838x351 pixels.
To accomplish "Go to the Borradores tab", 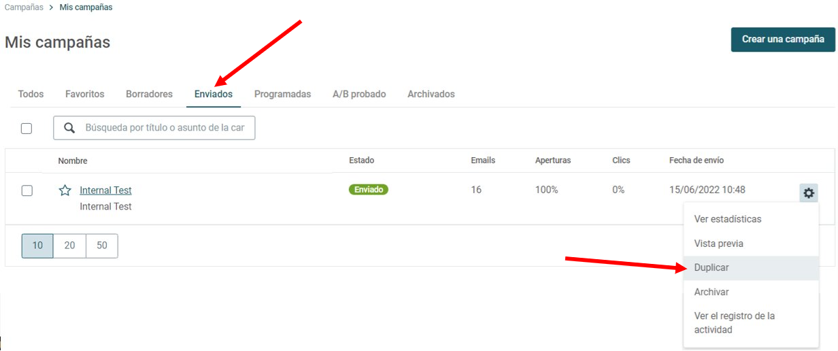I will 149,94.
